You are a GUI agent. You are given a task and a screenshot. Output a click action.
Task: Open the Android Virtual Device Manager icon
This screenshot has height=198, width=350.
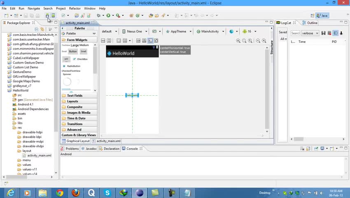pos(54,15)
